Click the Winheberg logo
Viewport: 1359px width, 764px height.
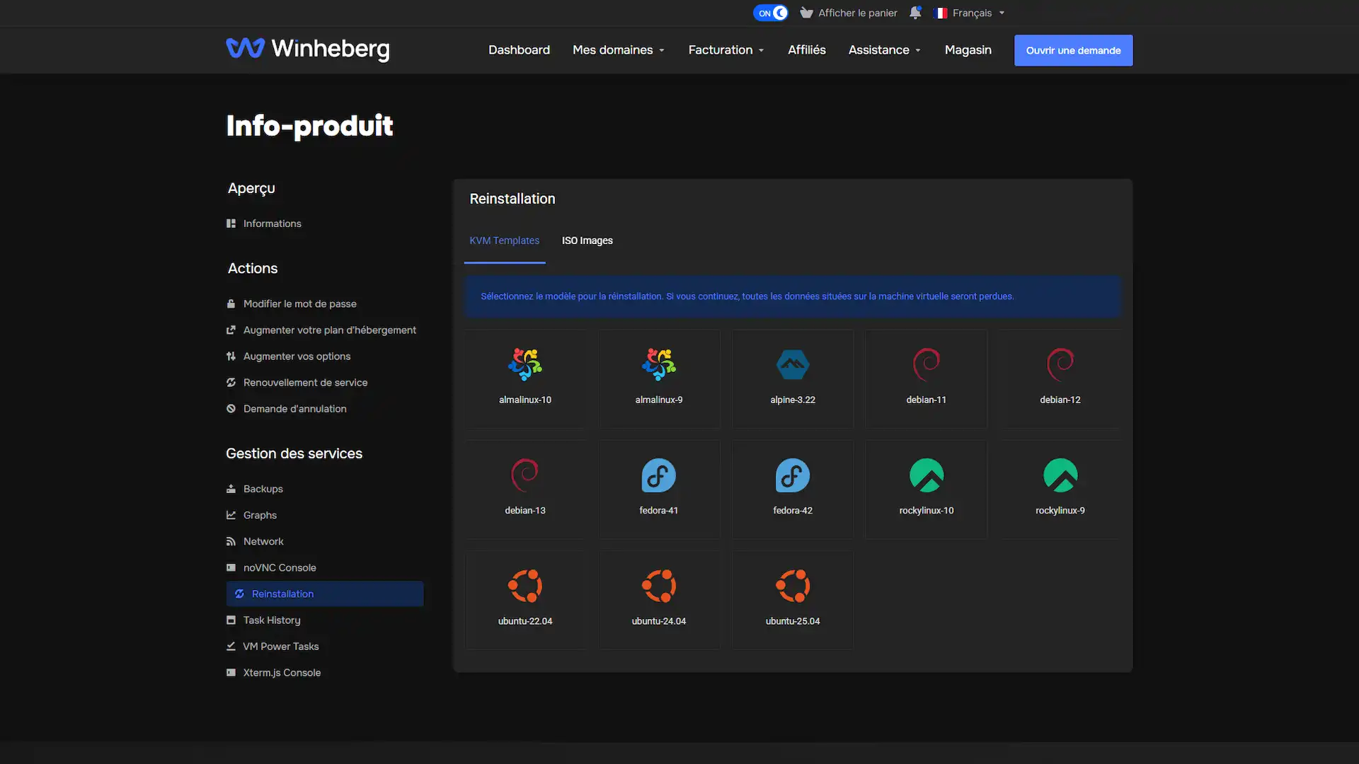tap(308, 49)
